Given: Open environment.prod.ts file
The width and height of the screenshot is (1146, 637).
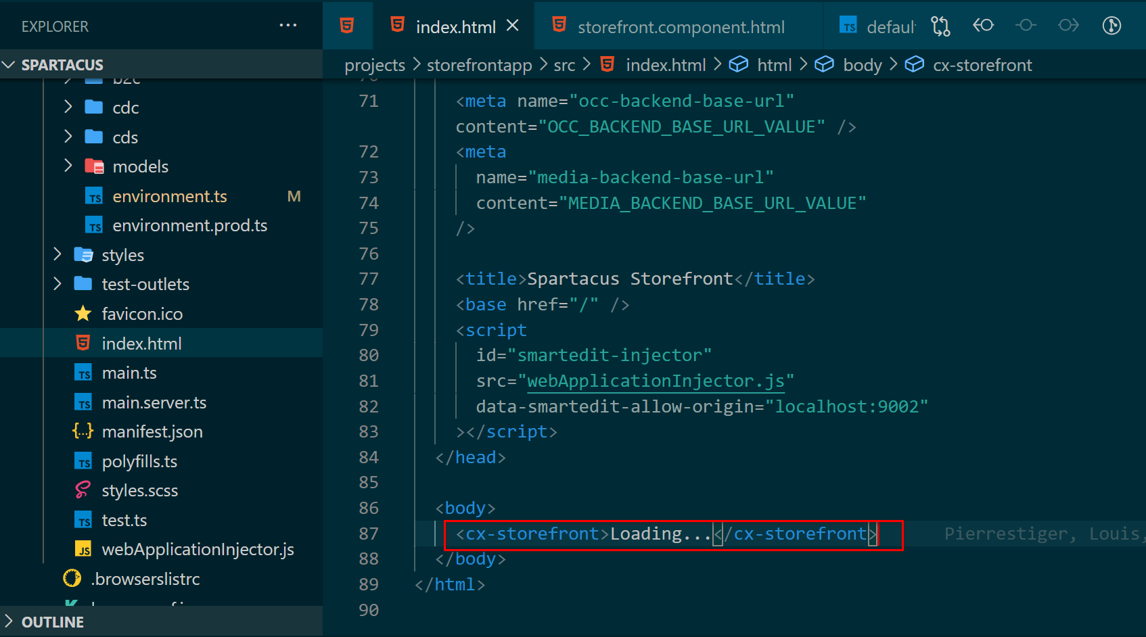Looking at the screenshot, I should coord(189,225).
